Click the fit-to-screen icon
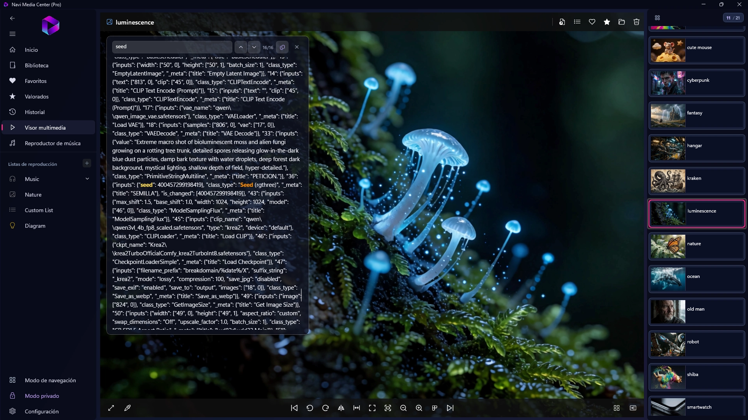 pos(388,408)
